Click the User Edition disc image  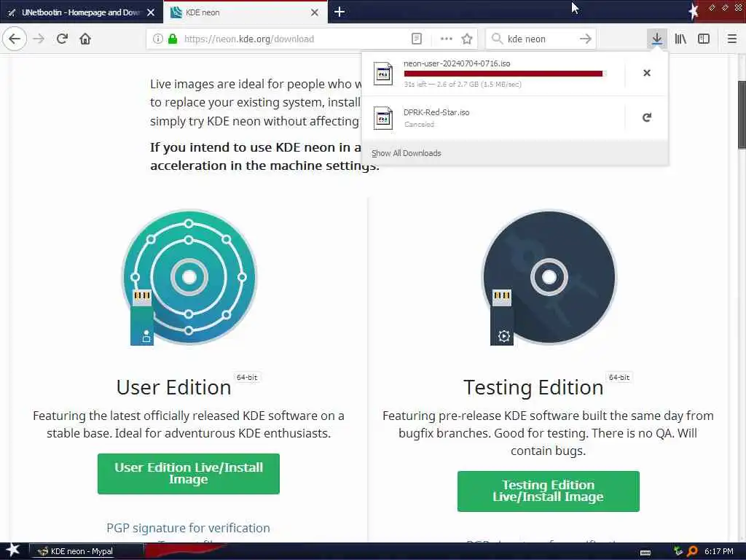click(x=189, y=277)
